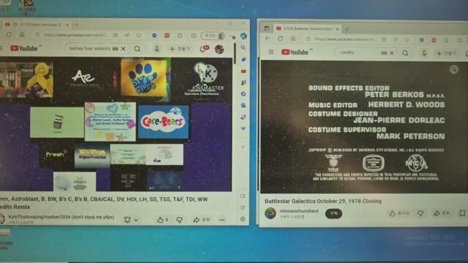Click search magnifier in left YouTube window
The width and height of the screenshot is (468, 263).
(x=137, y=49)
